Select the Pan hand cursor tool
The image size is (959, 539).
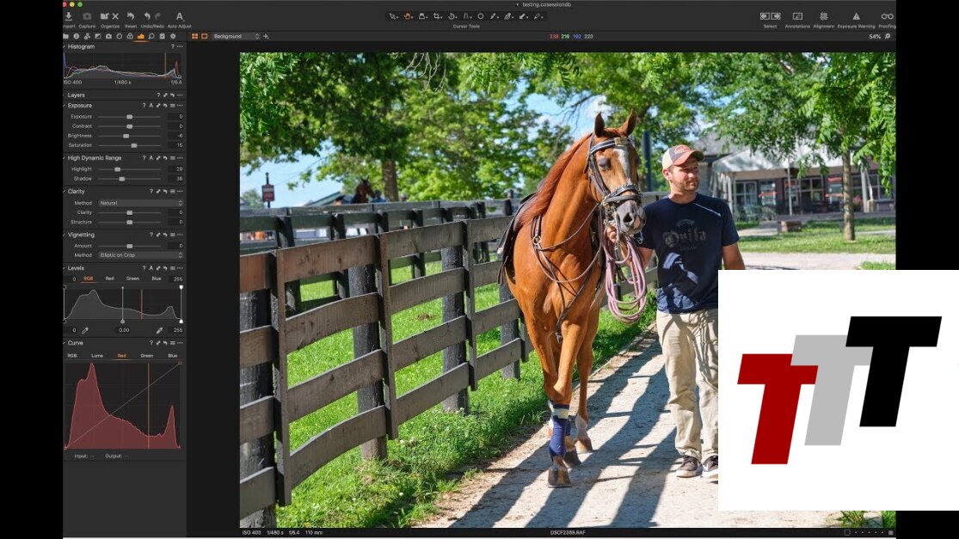click(x=408, y=16)
